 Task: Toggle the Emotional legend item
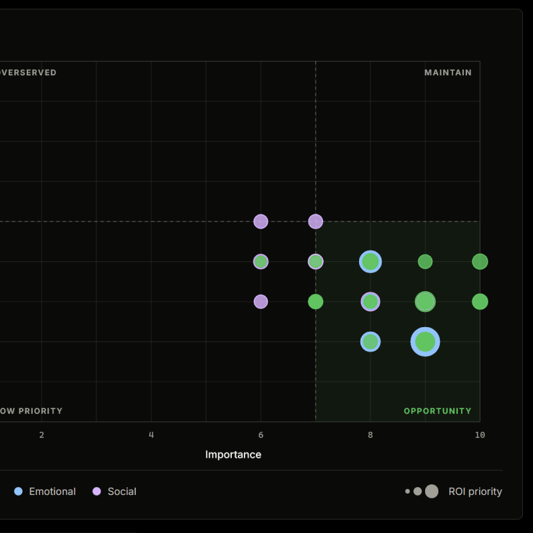point(45,492)
